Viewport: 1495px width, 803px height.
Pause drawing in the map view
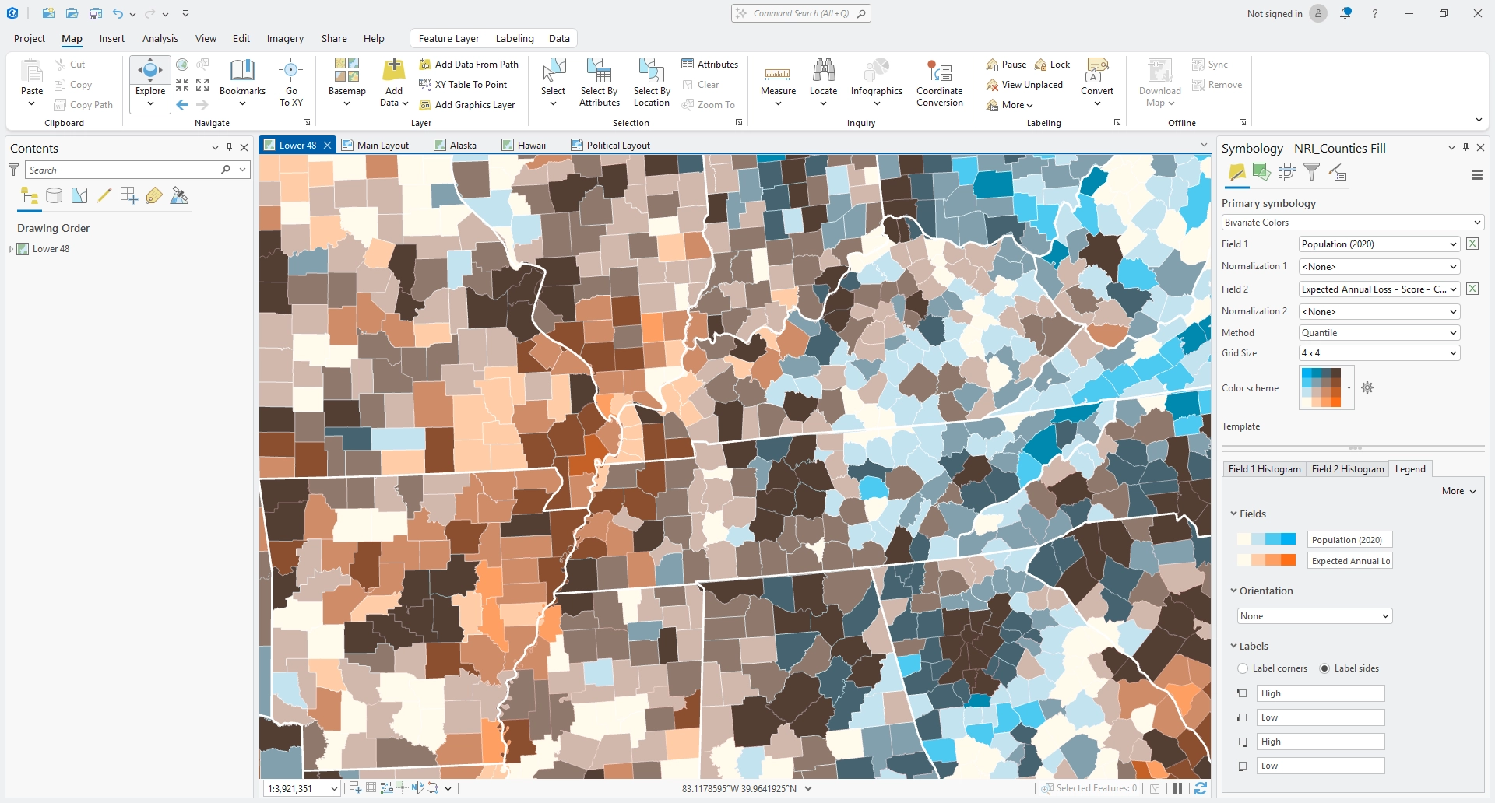point(1177,788)
